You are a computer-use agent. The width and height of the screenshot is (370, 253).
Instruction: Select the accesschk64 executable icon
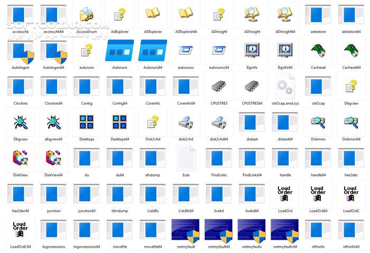pos(53,15)
